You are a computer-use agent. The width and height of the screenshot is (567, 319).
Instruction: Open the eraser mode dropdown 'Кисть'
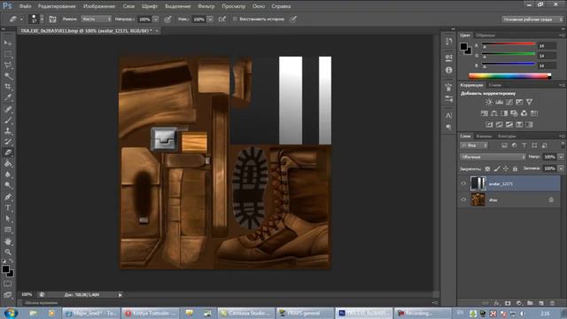point(97,19)
